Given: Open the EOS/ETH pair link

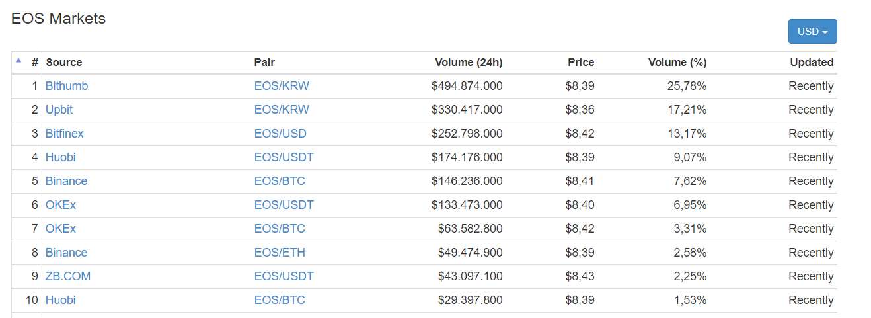Looking at the screenshot, I should coord(280,253).
